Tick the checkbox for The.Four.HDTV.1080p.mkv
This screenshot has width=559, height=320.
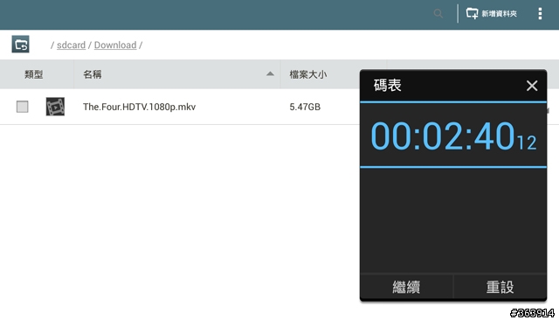[x=22, y=107]
